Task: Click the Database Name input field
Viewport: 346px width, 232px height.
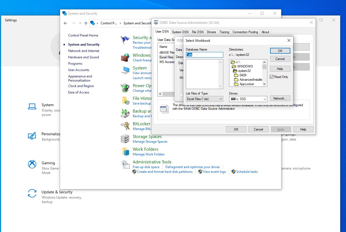Action: [x=204, y=55]
